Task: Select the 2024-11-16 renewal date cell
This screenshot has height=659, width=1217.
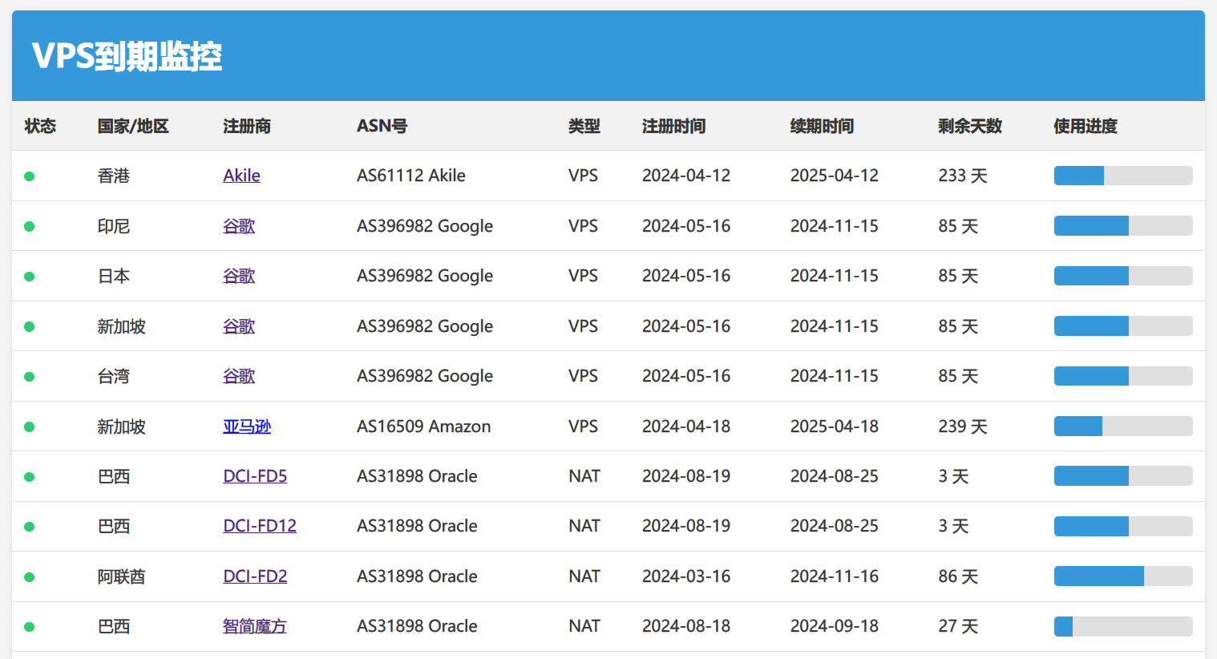Action: point(835,576)
